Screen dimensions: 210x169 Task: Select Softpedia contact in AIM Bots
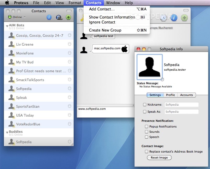point(39,88)
